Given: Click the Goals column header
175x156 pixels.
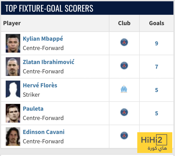Looking at the screenshot, I should pos(157,23).
